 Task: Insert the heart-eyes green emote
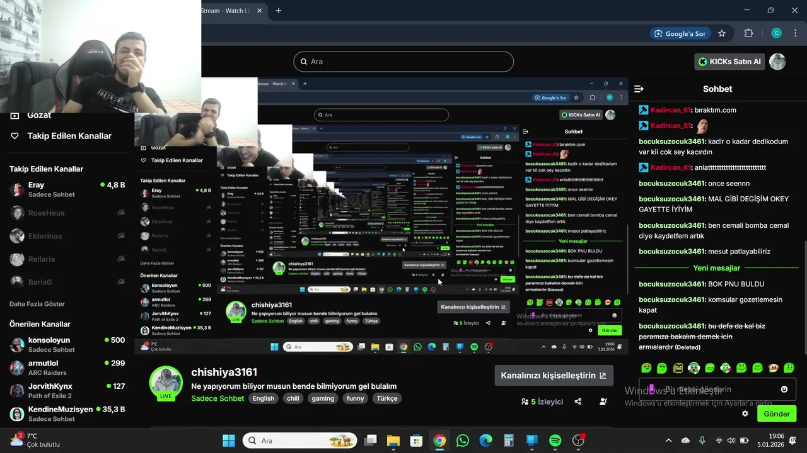(646, 367)
